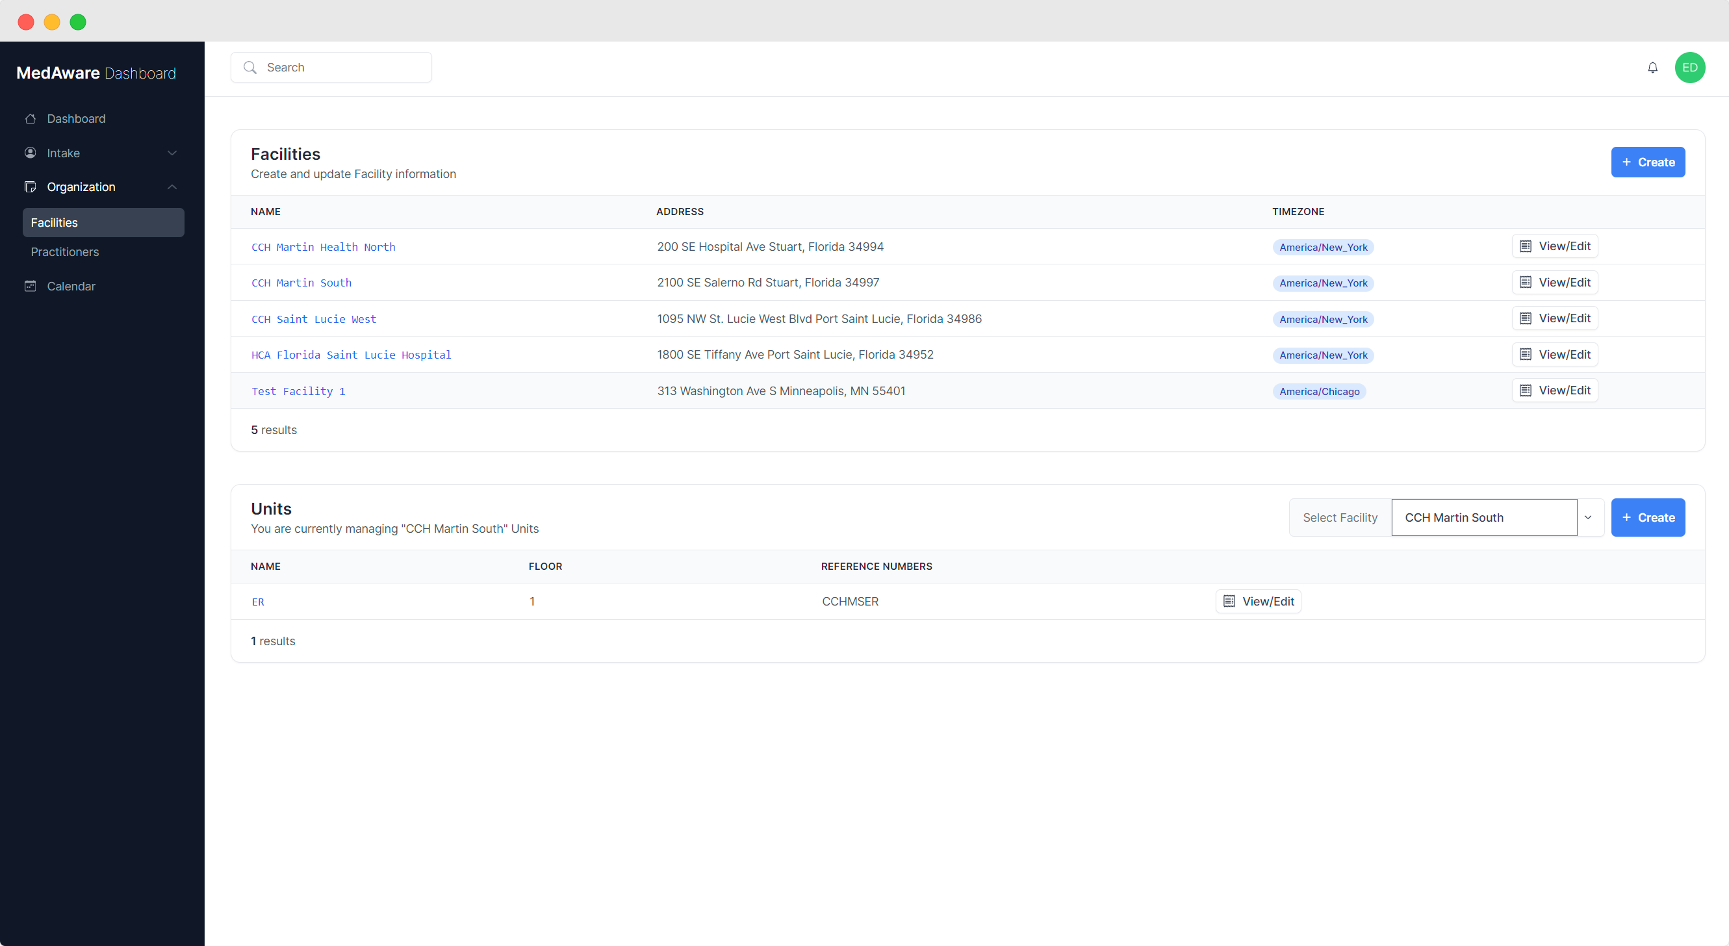
Task: Open CCH Martin Health North facility link
Action: click(x=323, y=247)
